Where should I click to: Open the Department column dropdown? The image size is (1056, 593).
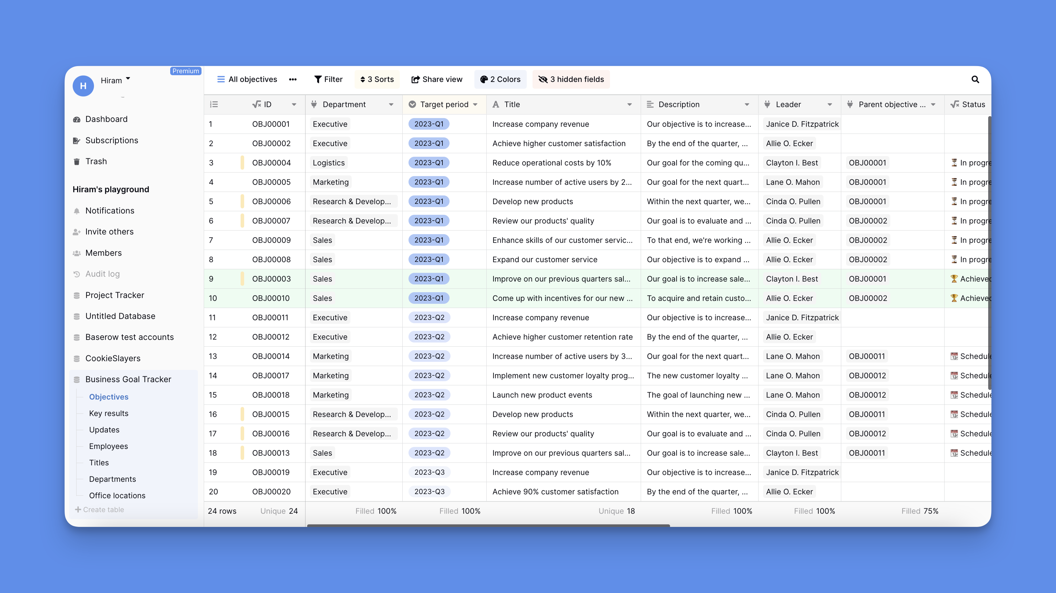[391, 104]
